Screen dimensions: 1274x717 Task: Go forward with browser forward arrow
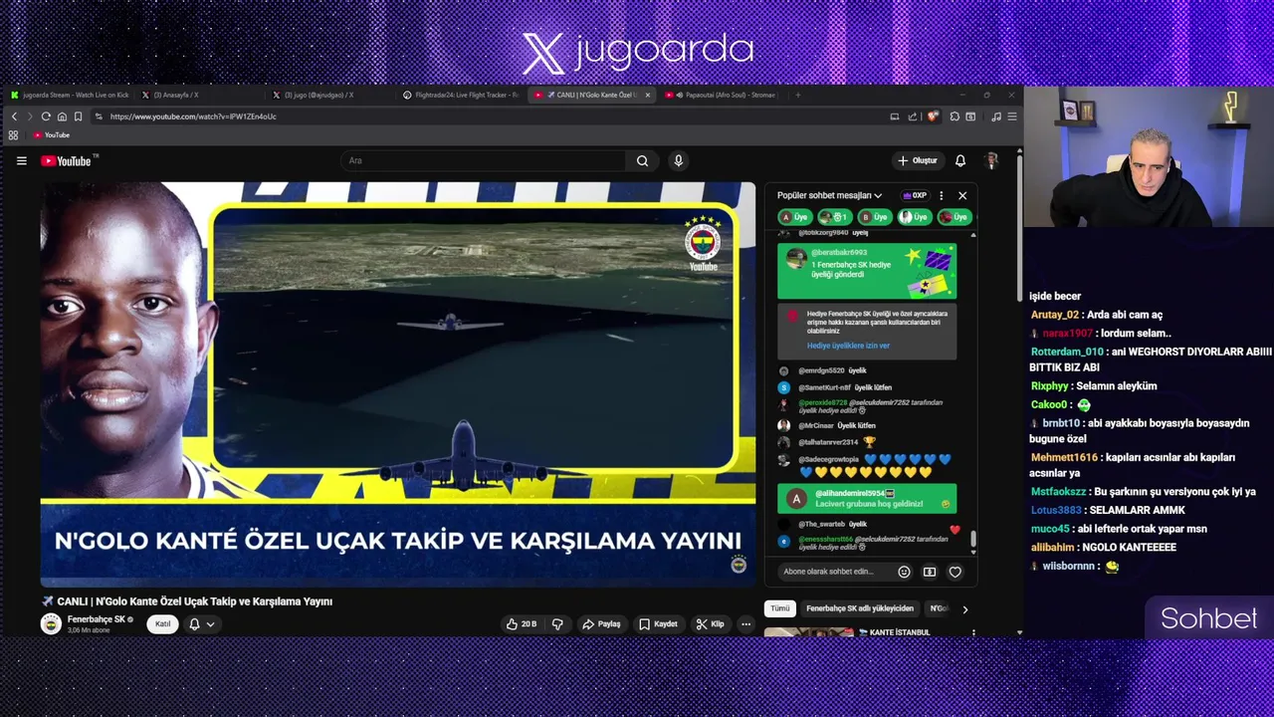[30, 117]
